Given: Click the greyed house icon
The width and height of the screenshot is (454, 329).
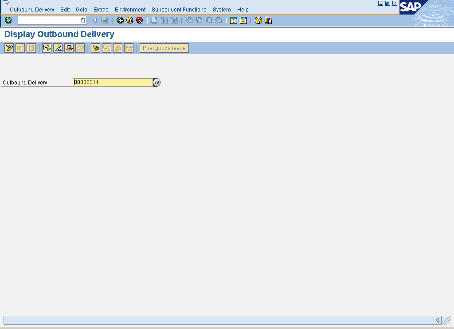Looking at the screenshot, I should (x=117, y=48).
